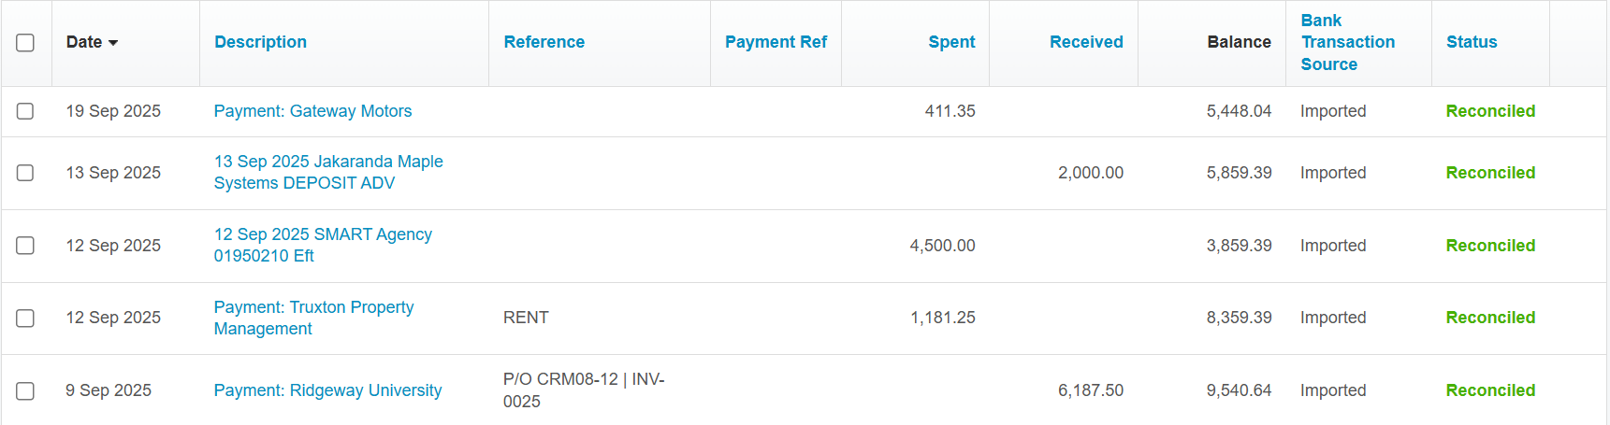Sort by Status column header

click(x=1472, y=42)
